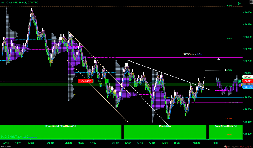
Task: Click the 26400 price axis label
Action: pos(248,134)
